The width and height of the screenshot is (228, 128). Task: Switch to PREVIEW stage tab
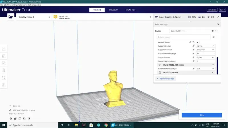(x=113, y=10)
